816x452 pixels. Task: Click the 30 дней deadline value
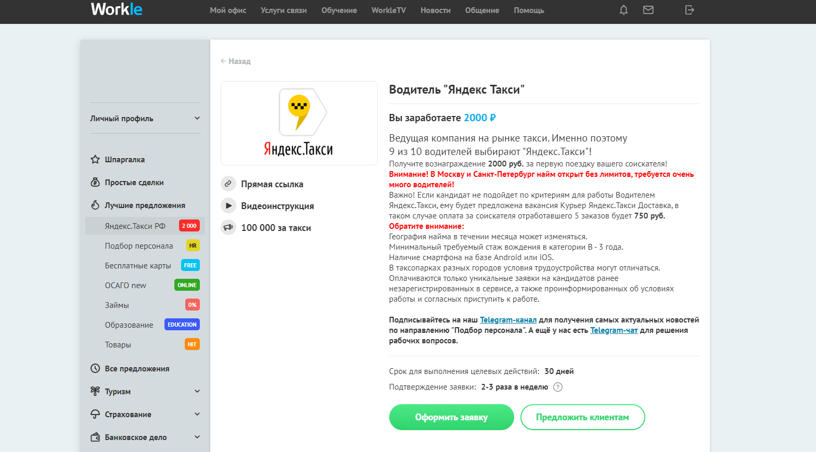point(559,371)
